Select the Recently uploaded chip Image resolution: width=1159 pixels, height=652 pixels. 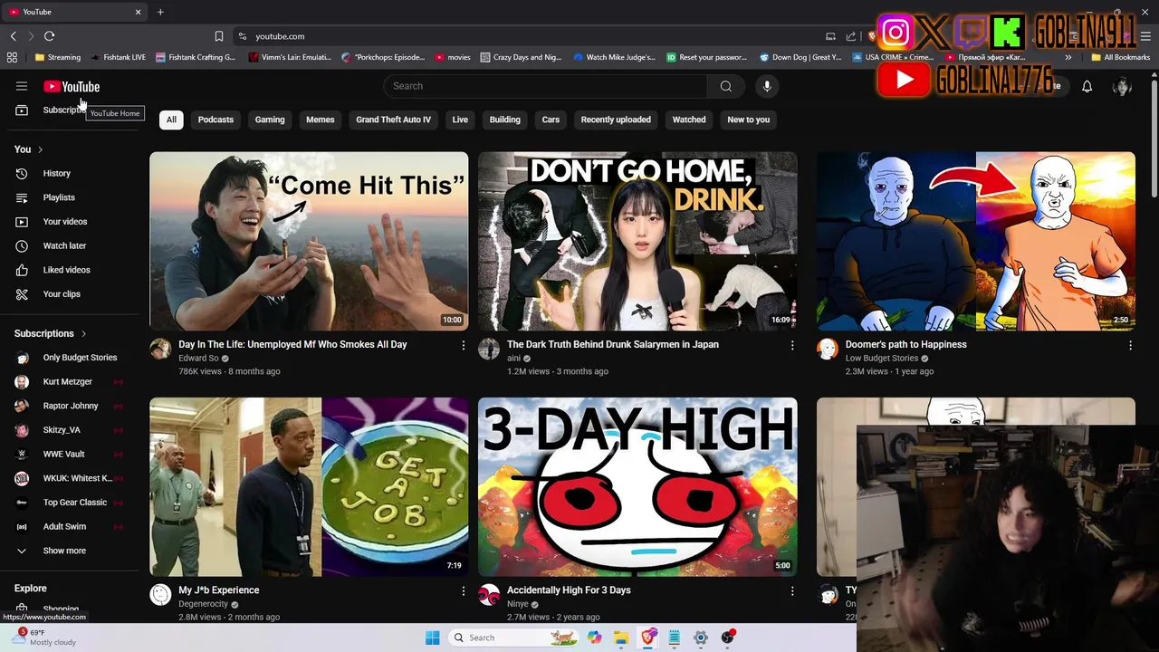pyautogui.click(x=616, y=120)
